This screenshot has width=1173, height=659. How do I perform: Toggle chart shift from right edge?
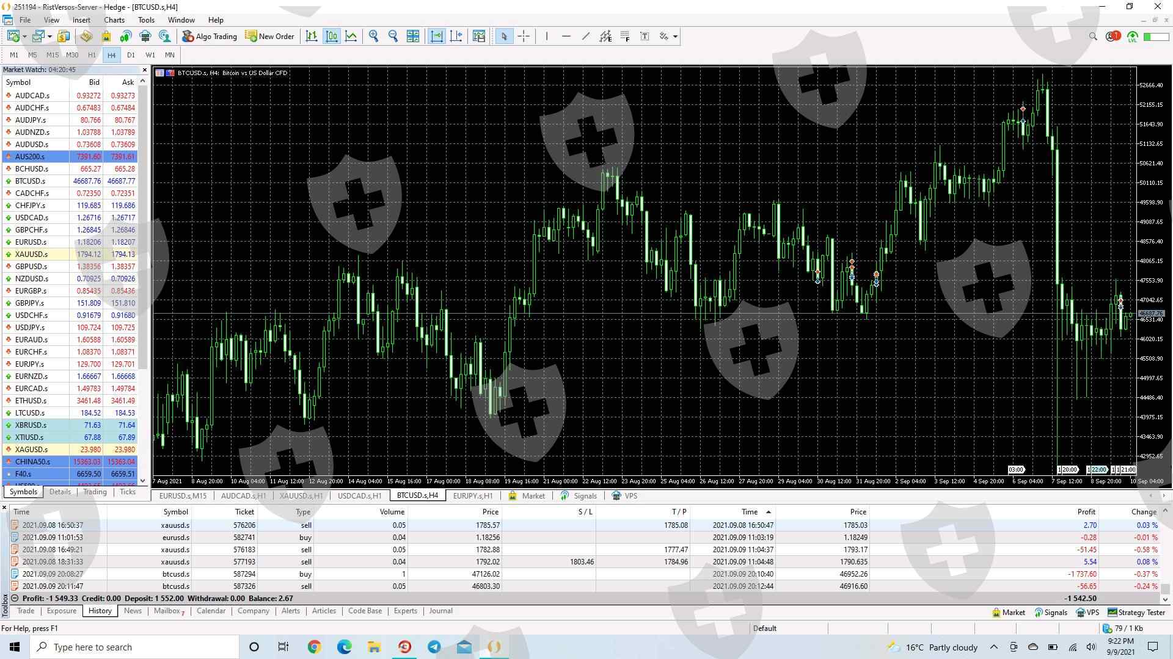click(456, 37)
